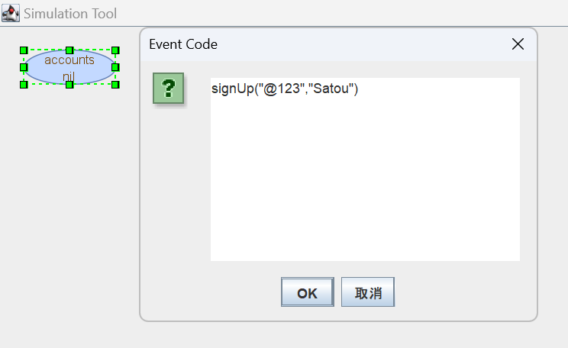
Task: Close the Event Code dialog
Action: pos(518,44)
